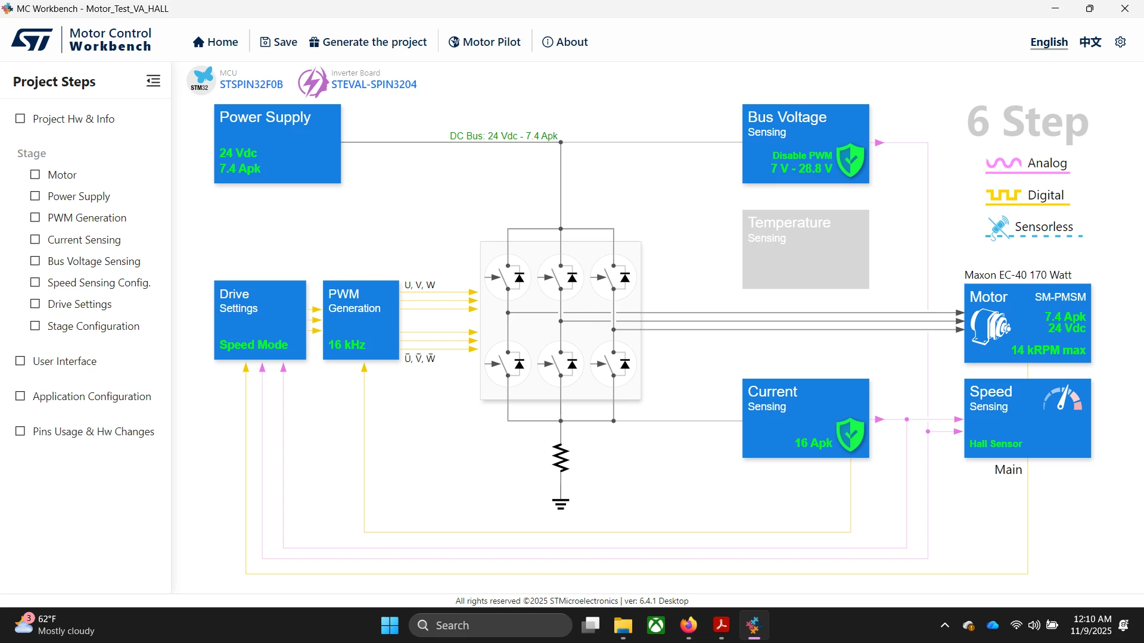Collapse the Project Steps panel icon
The height and width of the screenshot is (643, 1144).
pos(153,81)
